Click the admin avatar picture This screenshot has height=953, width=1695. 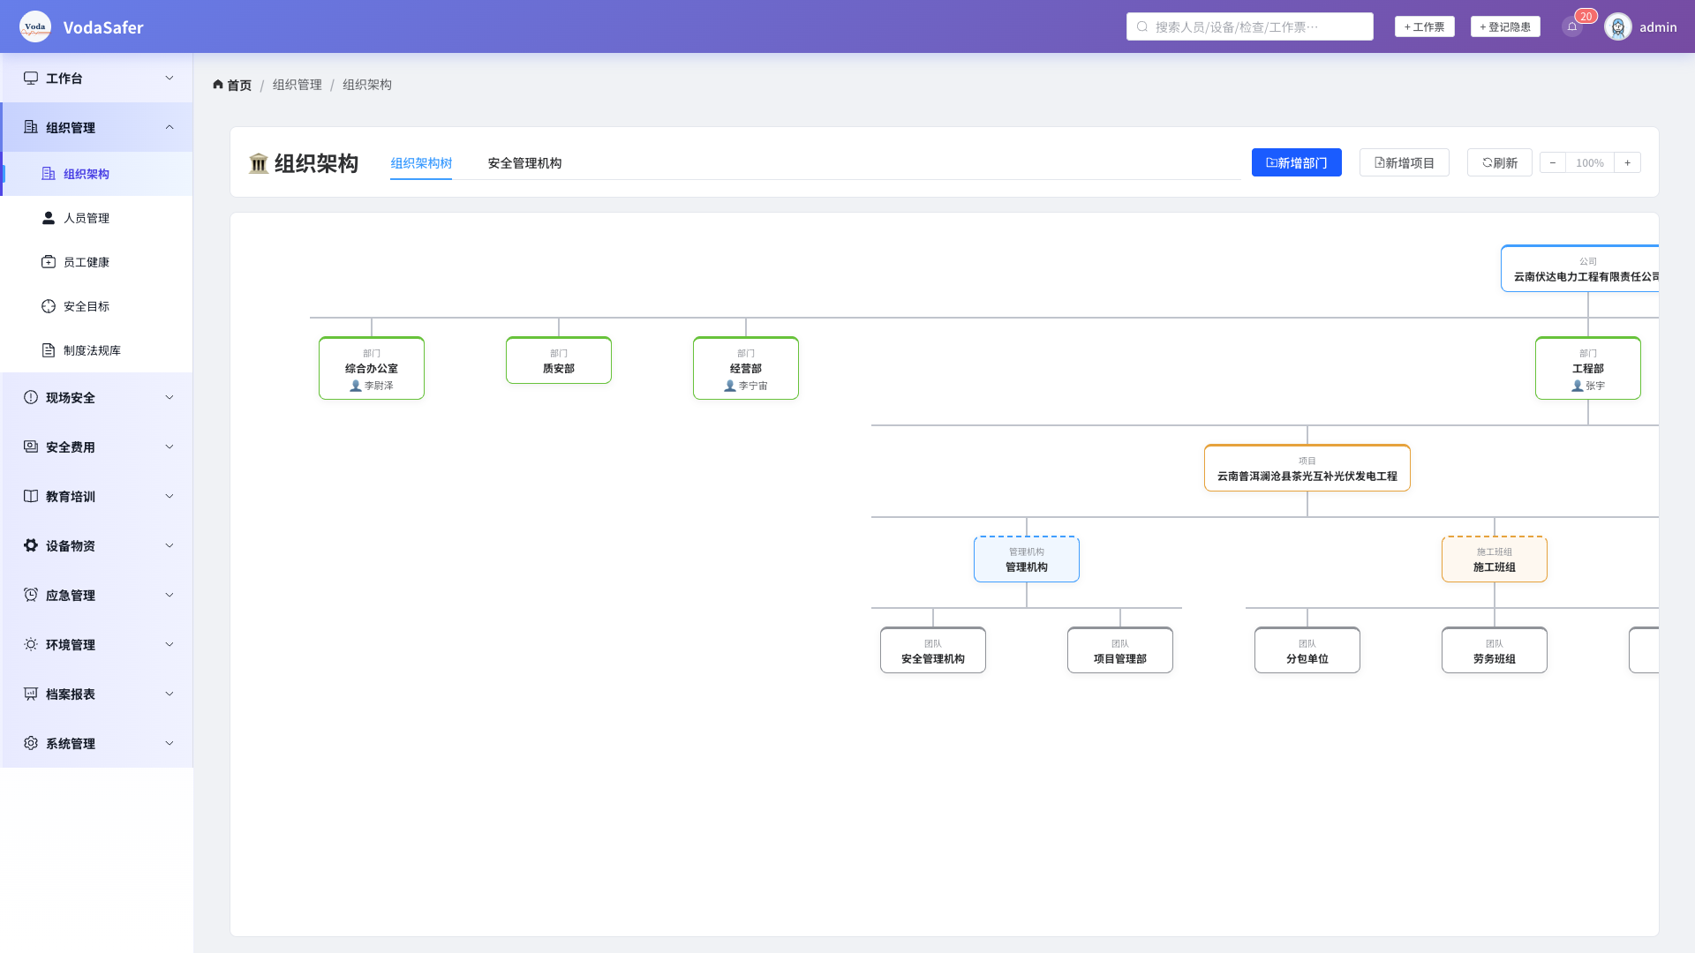point(1618,26)
